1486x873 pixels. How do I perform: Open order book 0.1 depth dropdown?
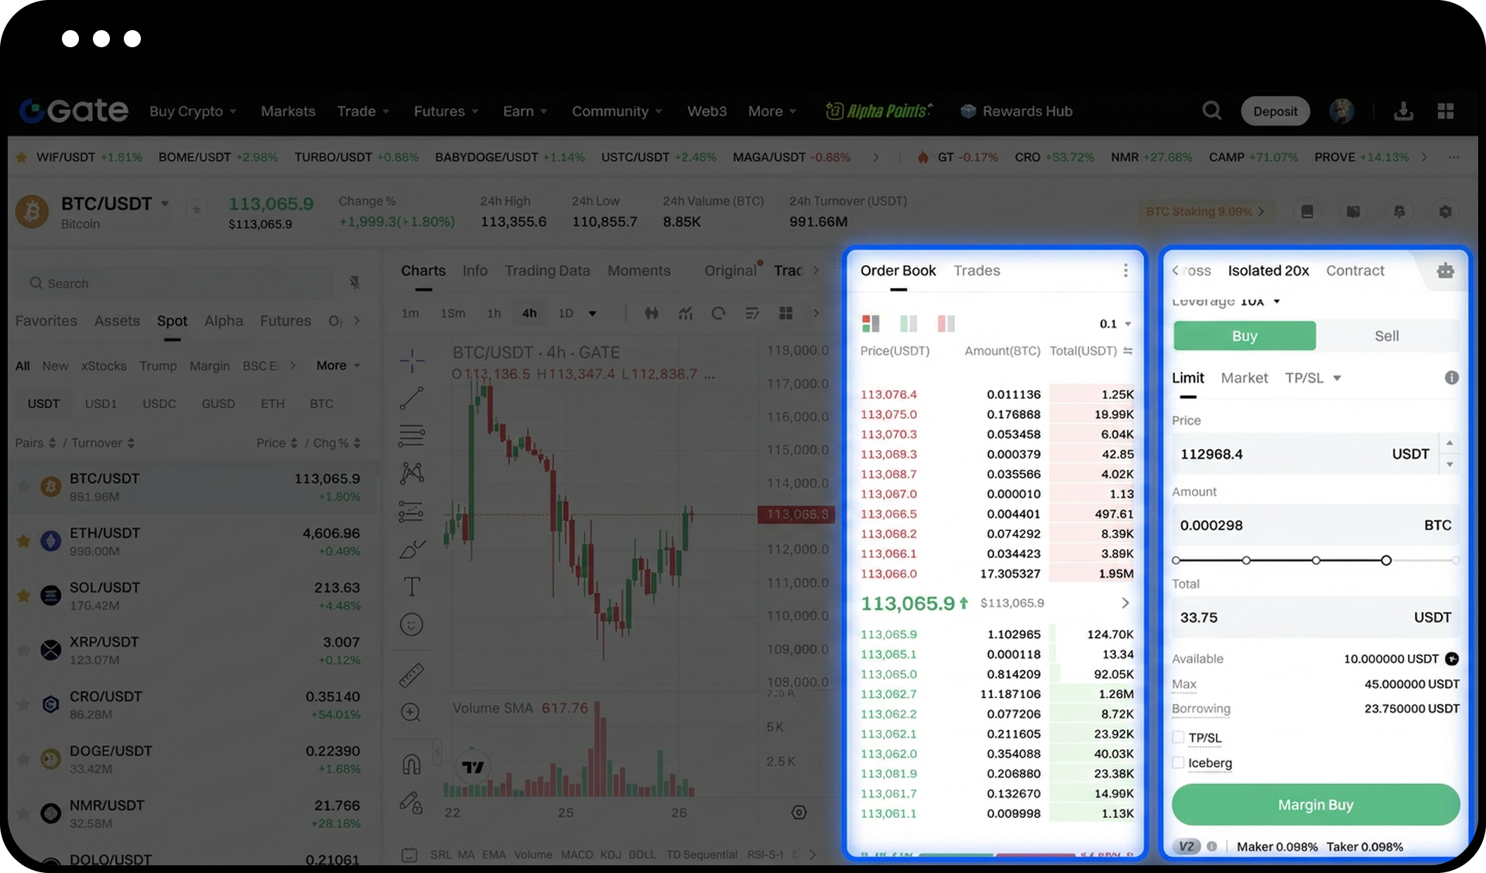1115,324
